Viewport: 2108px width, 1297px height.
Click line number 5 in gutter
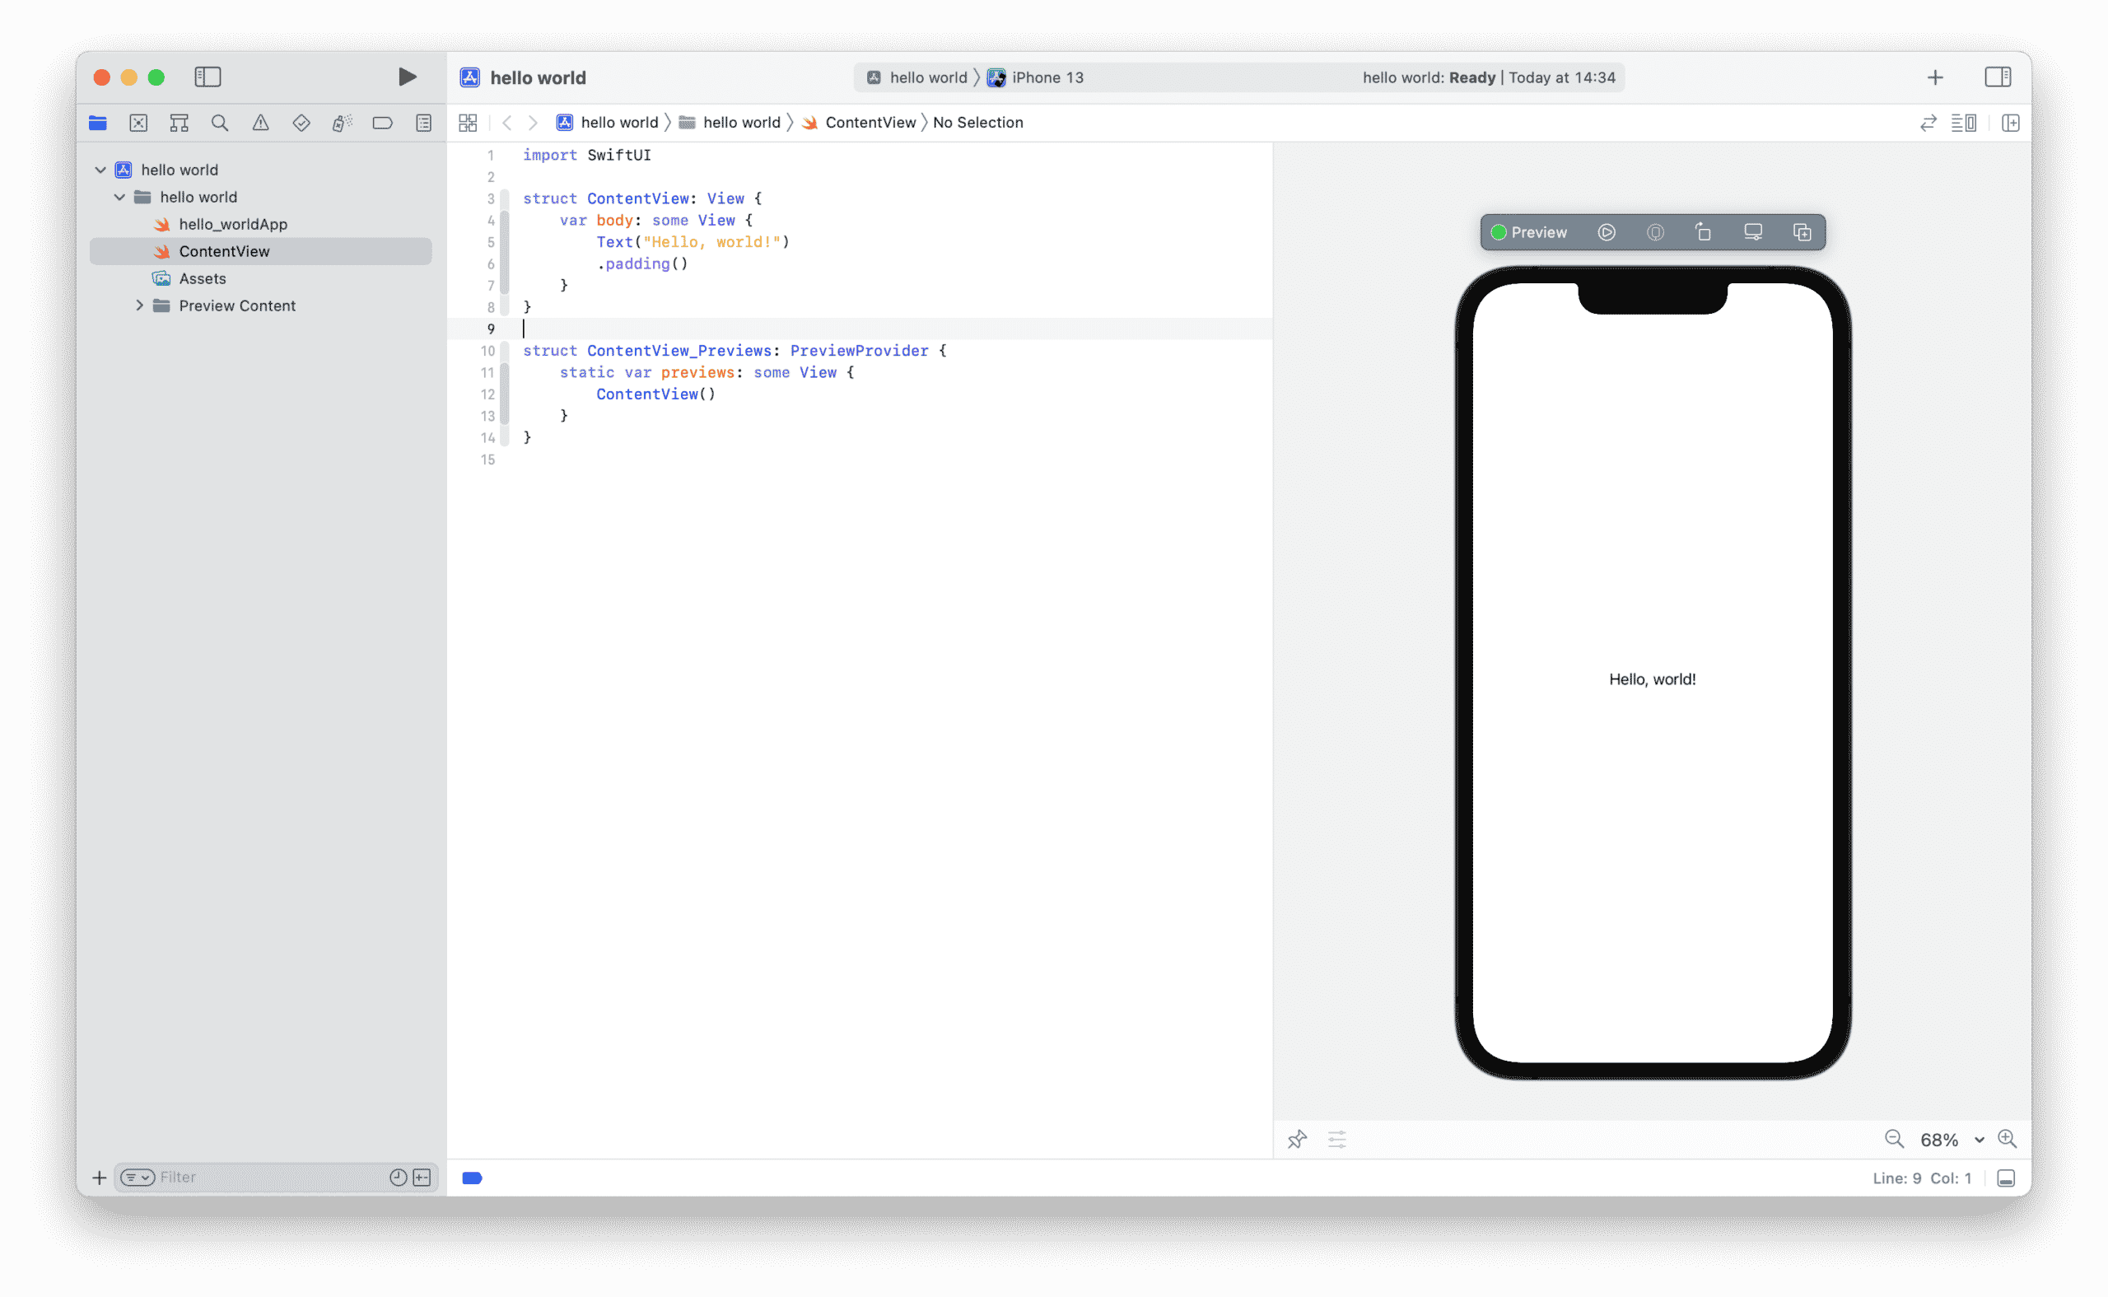coord(491,243)
